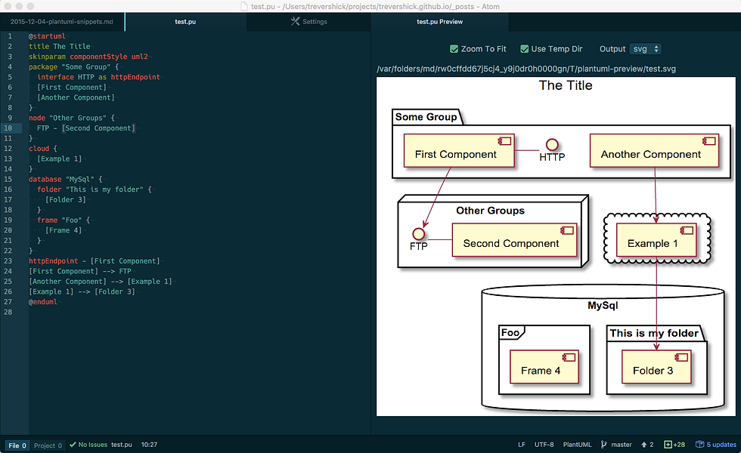Click the @enduml code line

click(x=43, y=302)
